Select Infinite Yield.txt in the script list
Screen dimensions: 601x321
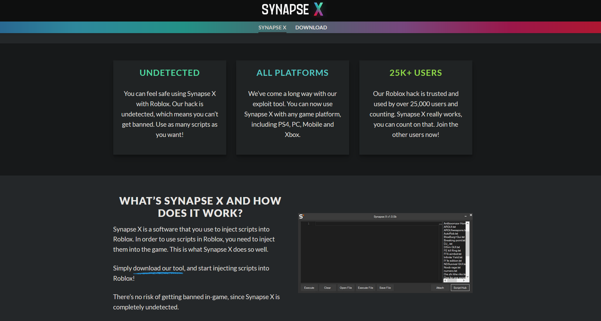pyautogui.click(x=453, y=257)
